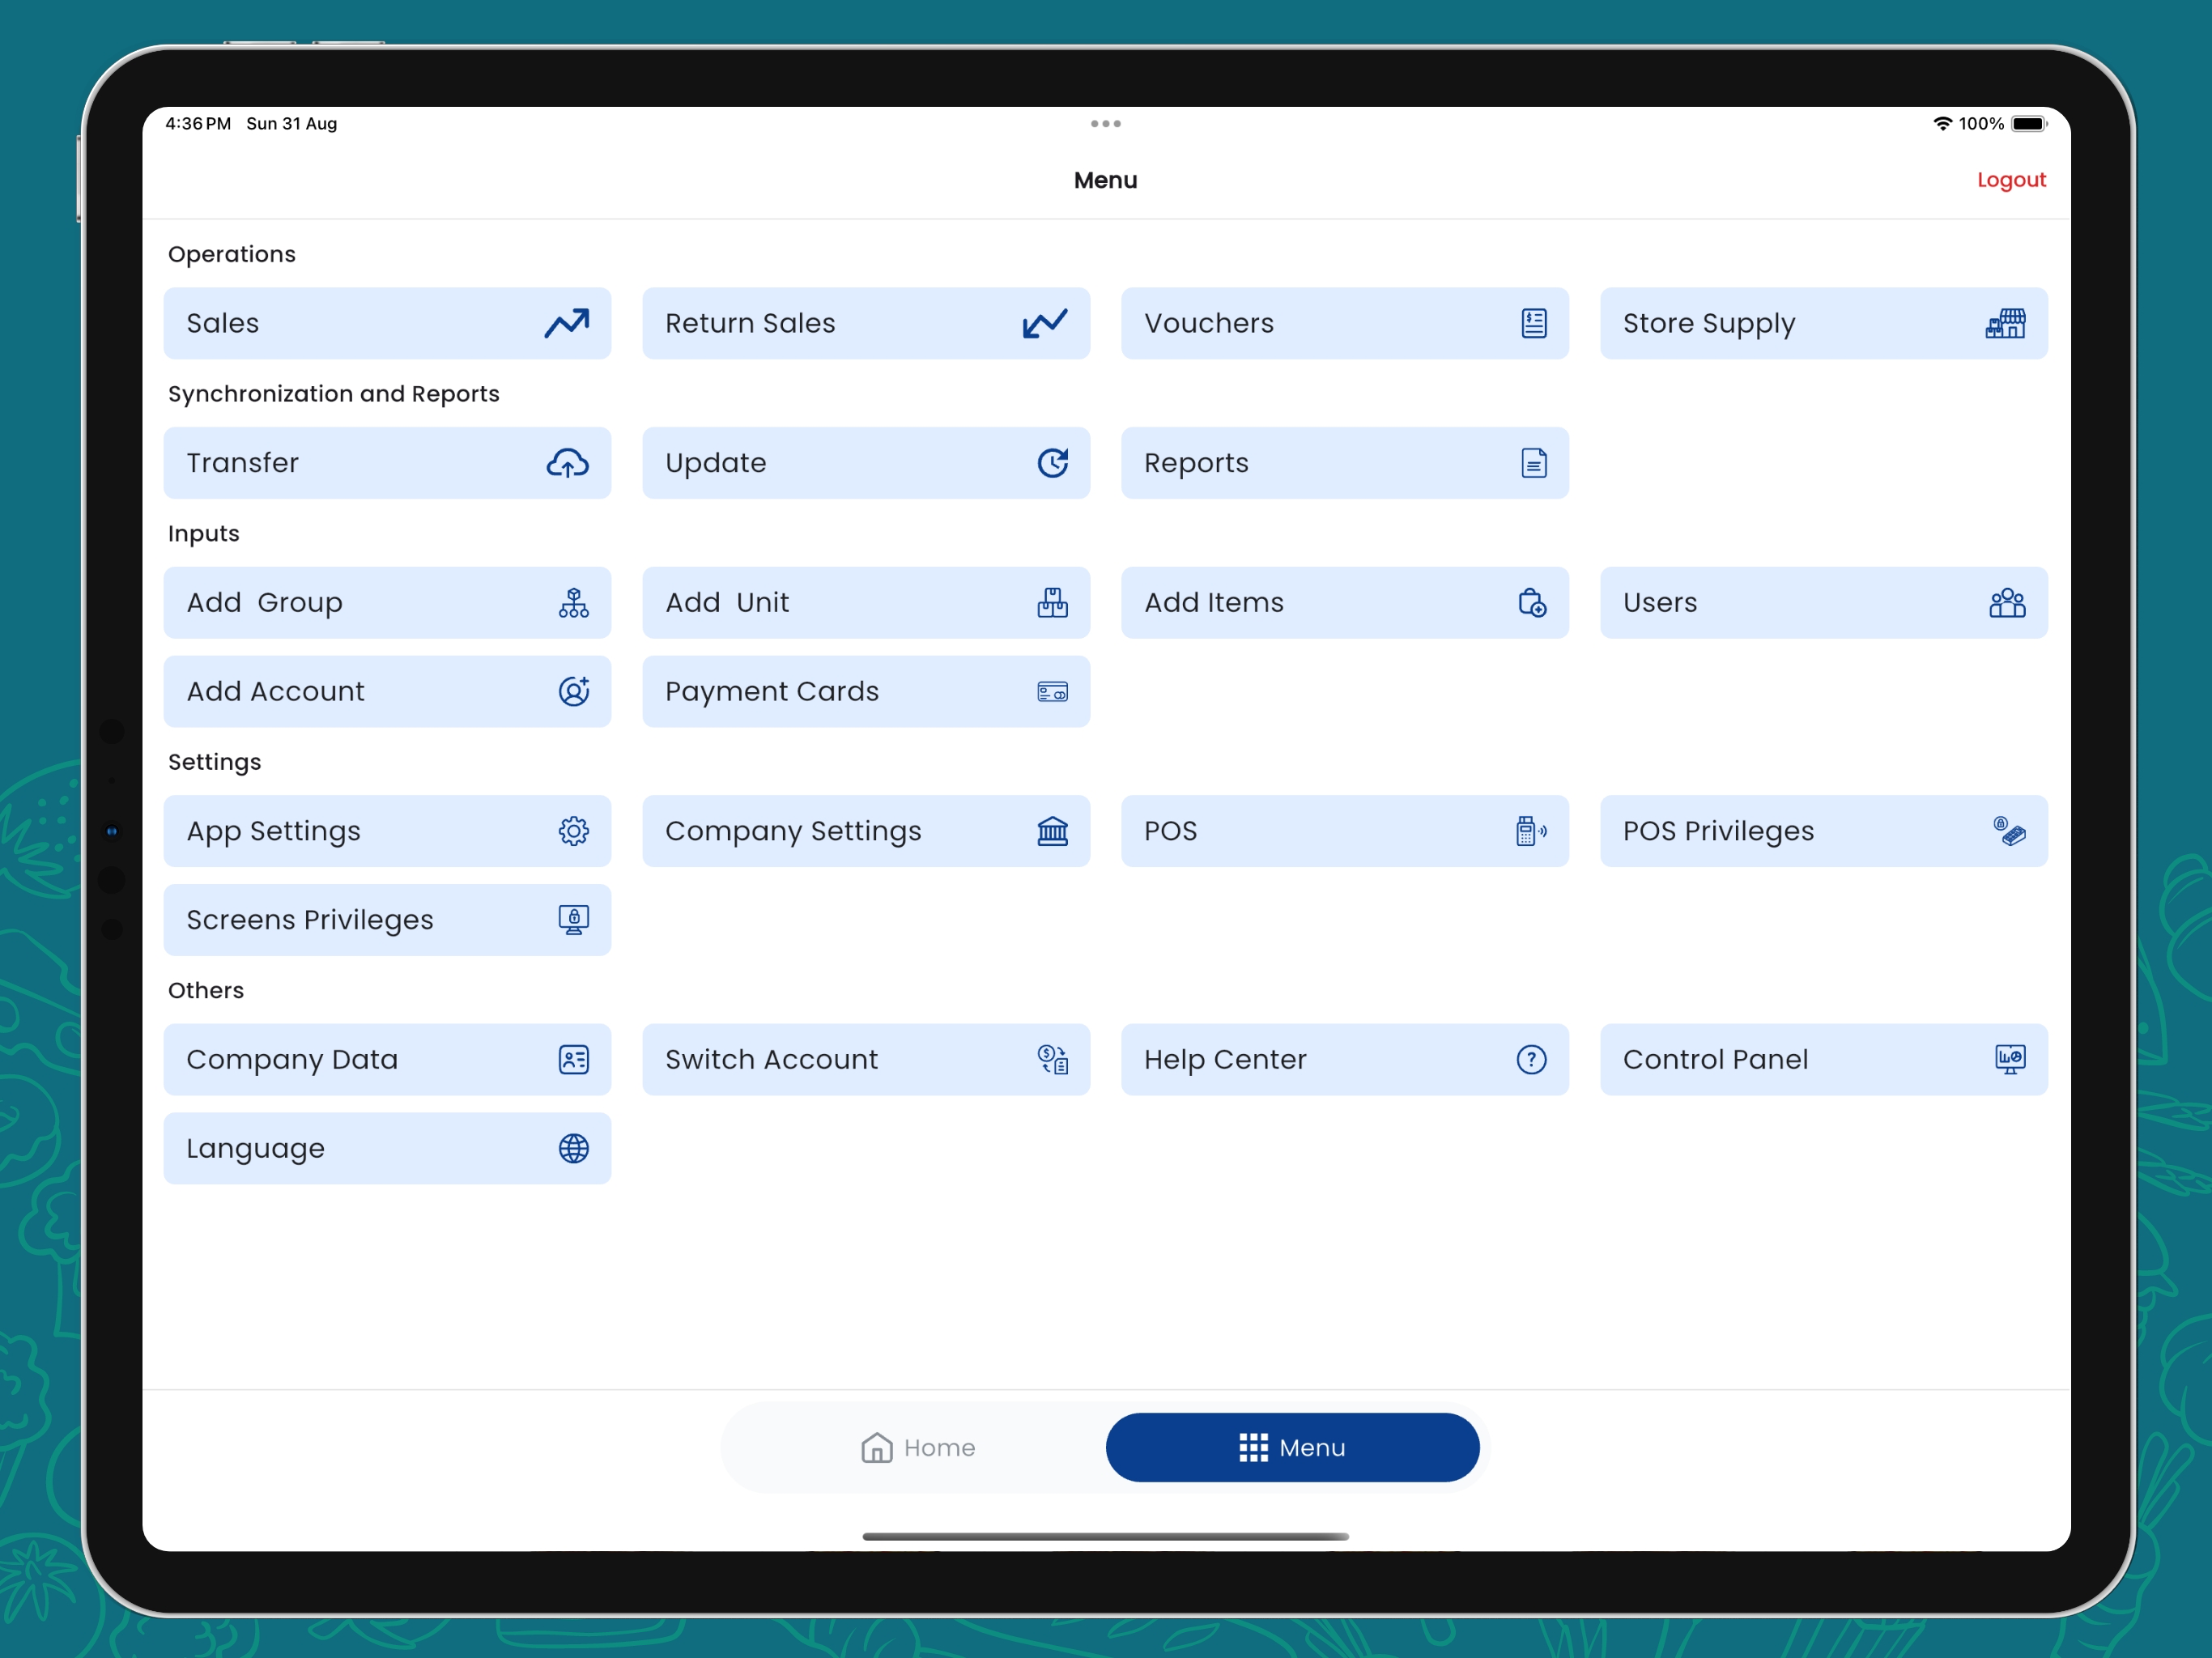Viewport: 2212px width, 1658px height.
Task: Tap the Return Sales chart icon
Action: [x=1045, y=323]
